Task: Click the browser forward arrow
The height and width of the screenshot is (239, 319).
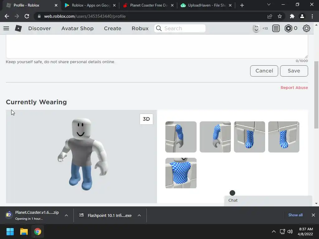Action: (17, 16)
